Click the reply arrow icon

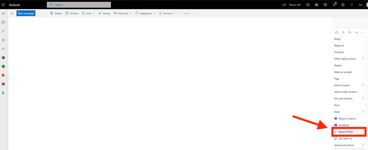[343, 32]
